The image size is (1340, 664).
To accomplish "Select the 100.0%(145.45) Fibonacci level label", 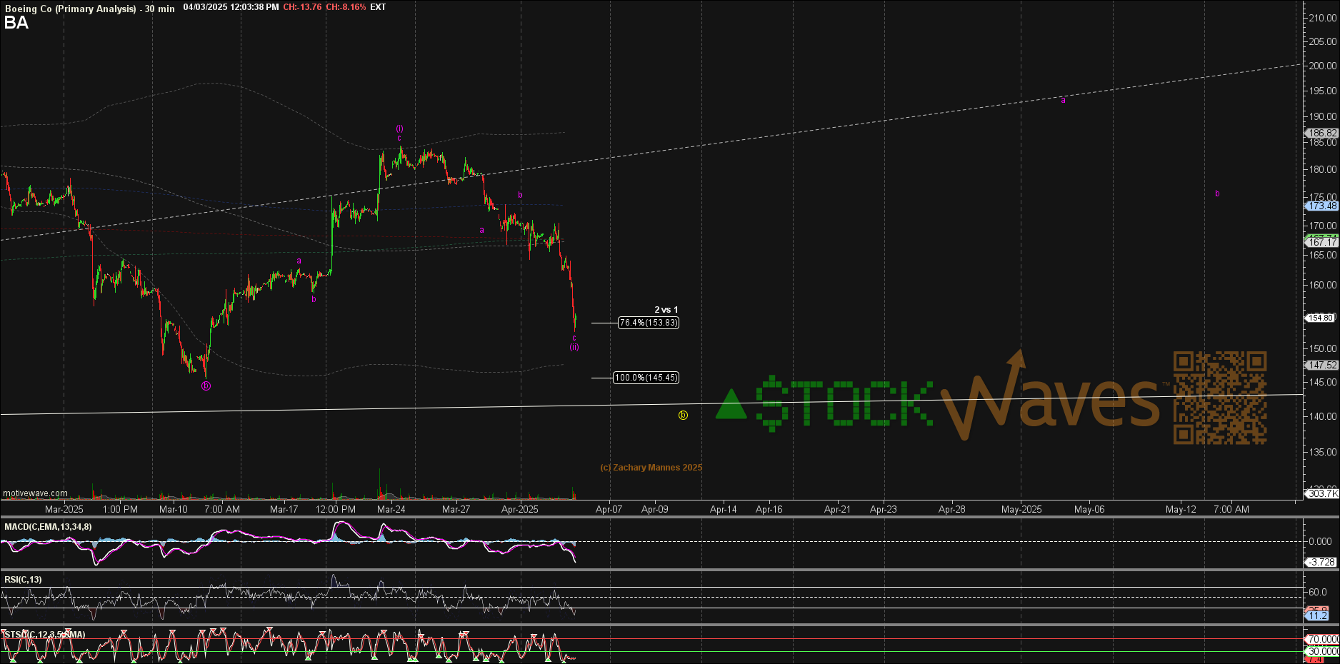I will pyautogui.click(x=646, y=378).
